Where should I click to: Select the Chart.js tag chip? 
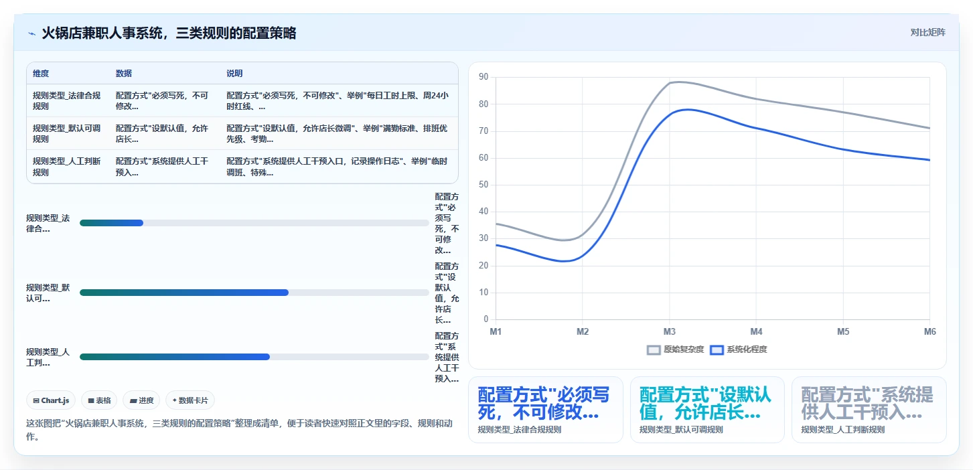click(x=52, y=400)
